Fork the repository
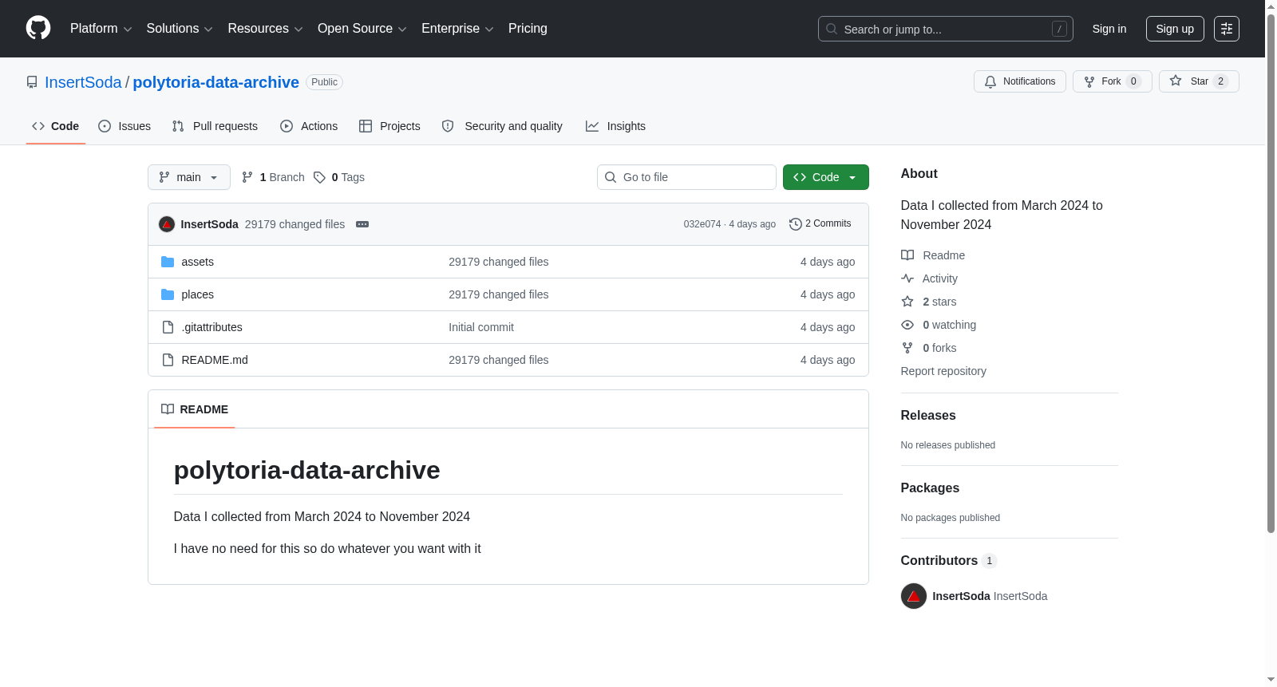The width and height of the screenshot is (1277, 687). (x=1113, y=81)
